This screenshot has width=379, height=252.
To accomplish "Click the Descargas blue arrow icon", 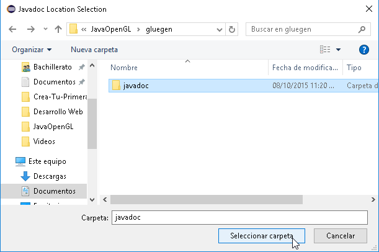I will pyautogui.click(x=25, y=176).
